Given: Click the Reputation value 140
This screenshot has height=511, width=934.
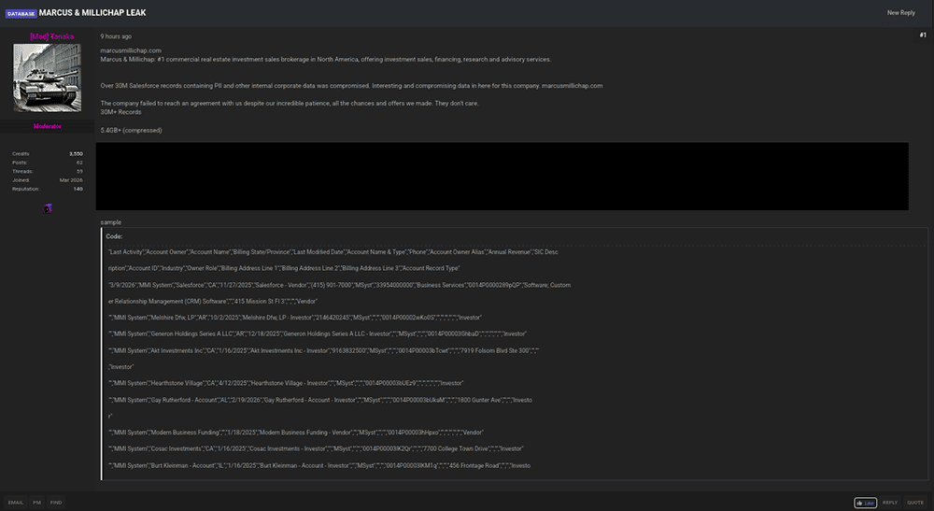Looking at the screenshot, I should (78, 189).
